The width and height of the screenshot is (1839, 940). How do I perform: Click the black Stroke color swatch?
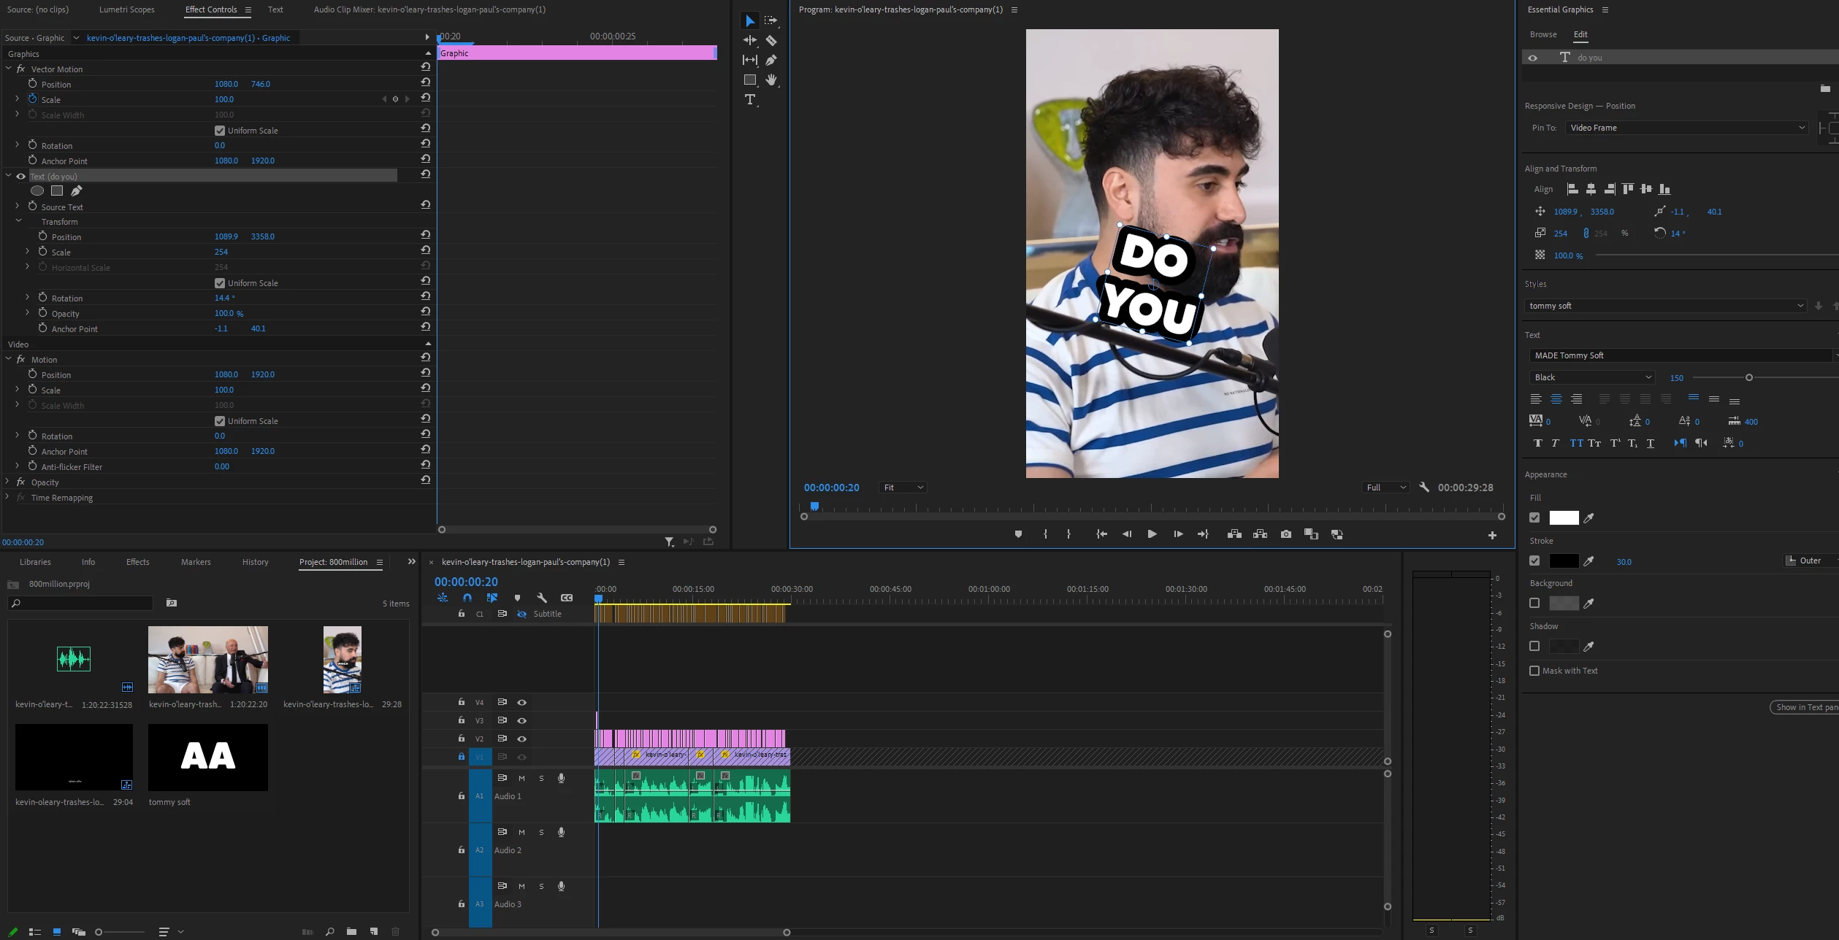(1564, 561)
